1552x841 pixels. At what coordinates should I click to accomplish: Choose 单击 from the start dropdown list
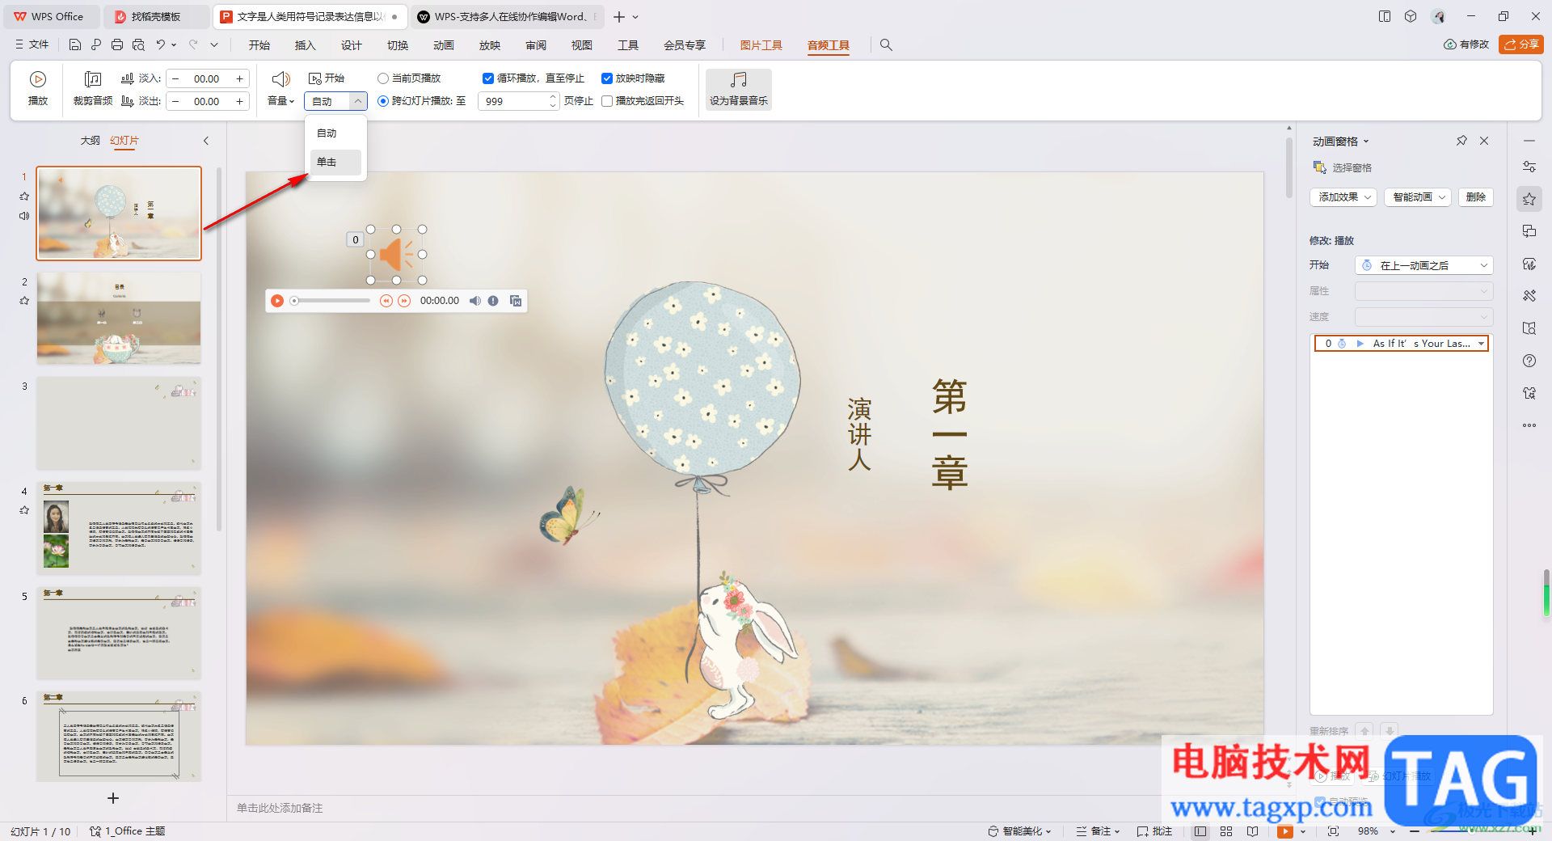[335, 163]
